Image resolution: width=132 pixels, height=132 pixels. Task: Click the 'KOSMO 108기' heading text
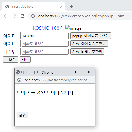pos(48,28)
